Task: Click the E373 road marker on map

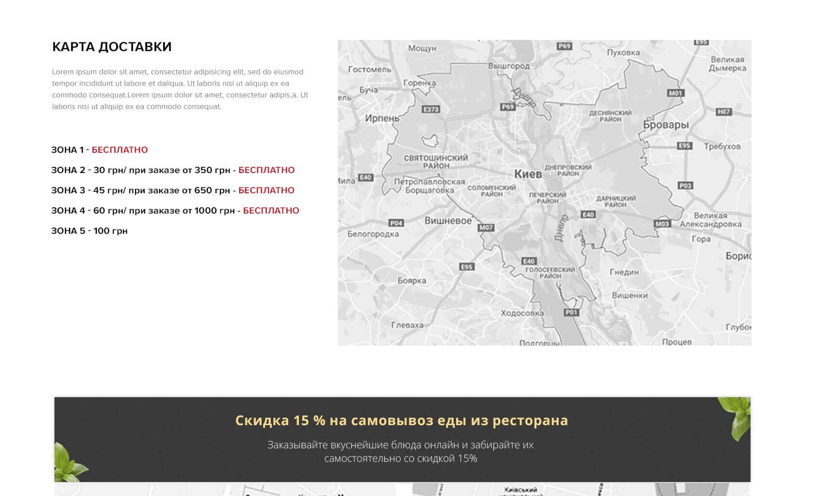Action: point(431,109)
